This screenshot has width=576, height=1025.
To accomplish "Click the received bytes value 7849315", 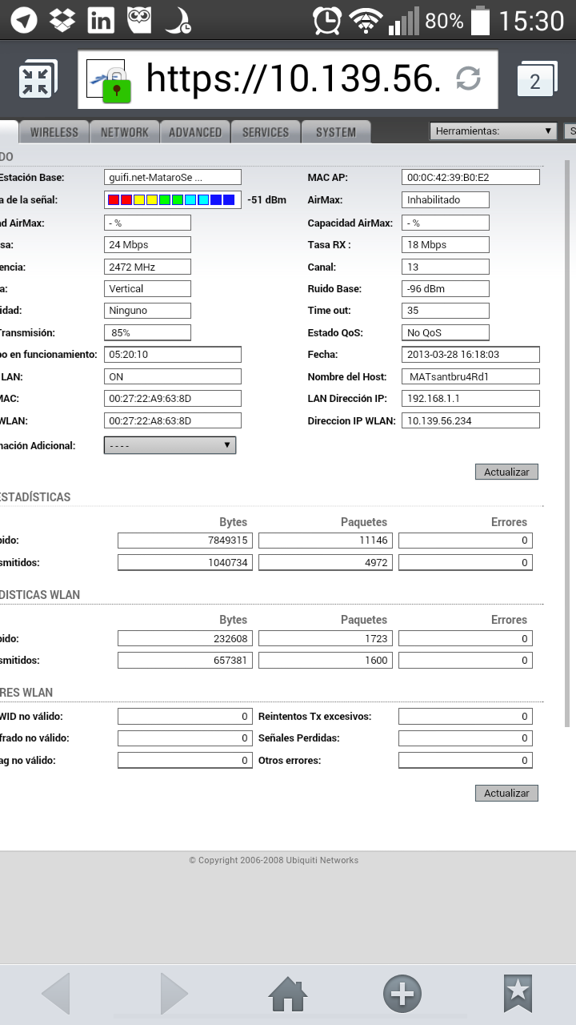I will 185,541.
